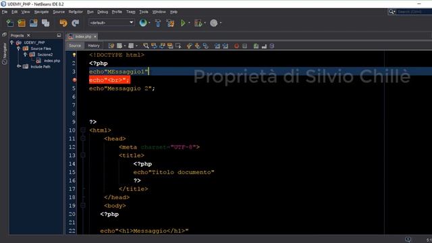Click the code text echo"Titolo documento"
Screen dimensions: 432x243
click(x=174, y=172)
